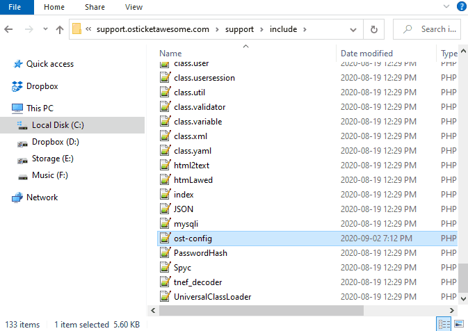Select This PC in navigation pane

(32, 108)
